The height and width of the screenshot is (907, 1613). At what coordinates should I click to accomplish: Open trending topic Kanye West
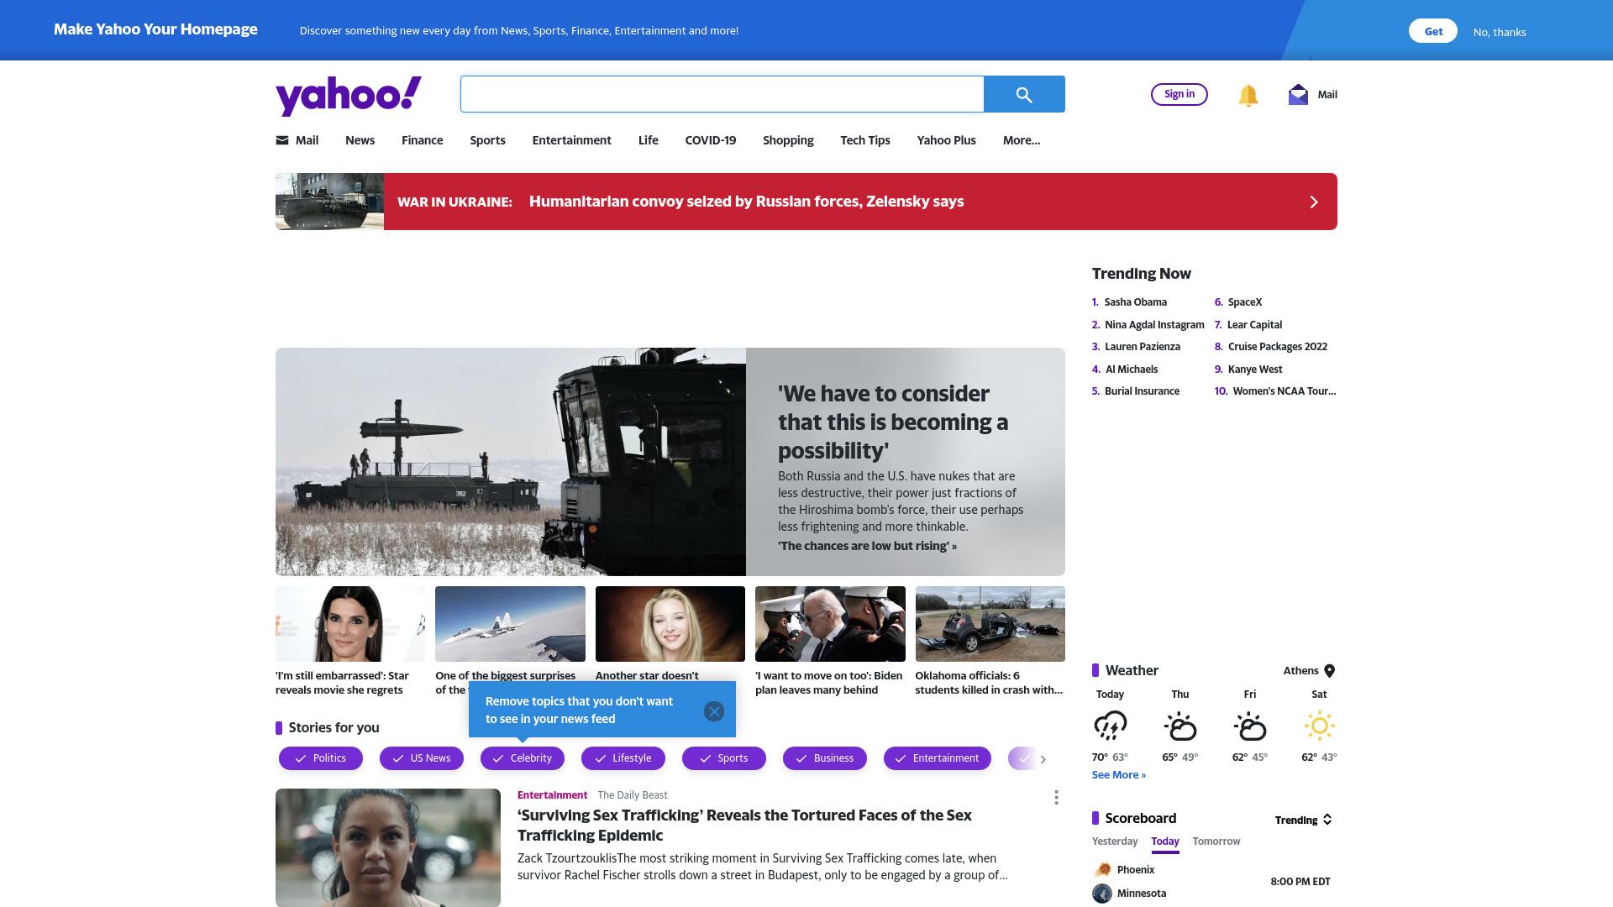pyautogui.click(x=1254, y=370)
